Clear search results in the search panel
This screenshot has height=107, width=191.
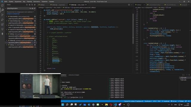pos(30,5)
